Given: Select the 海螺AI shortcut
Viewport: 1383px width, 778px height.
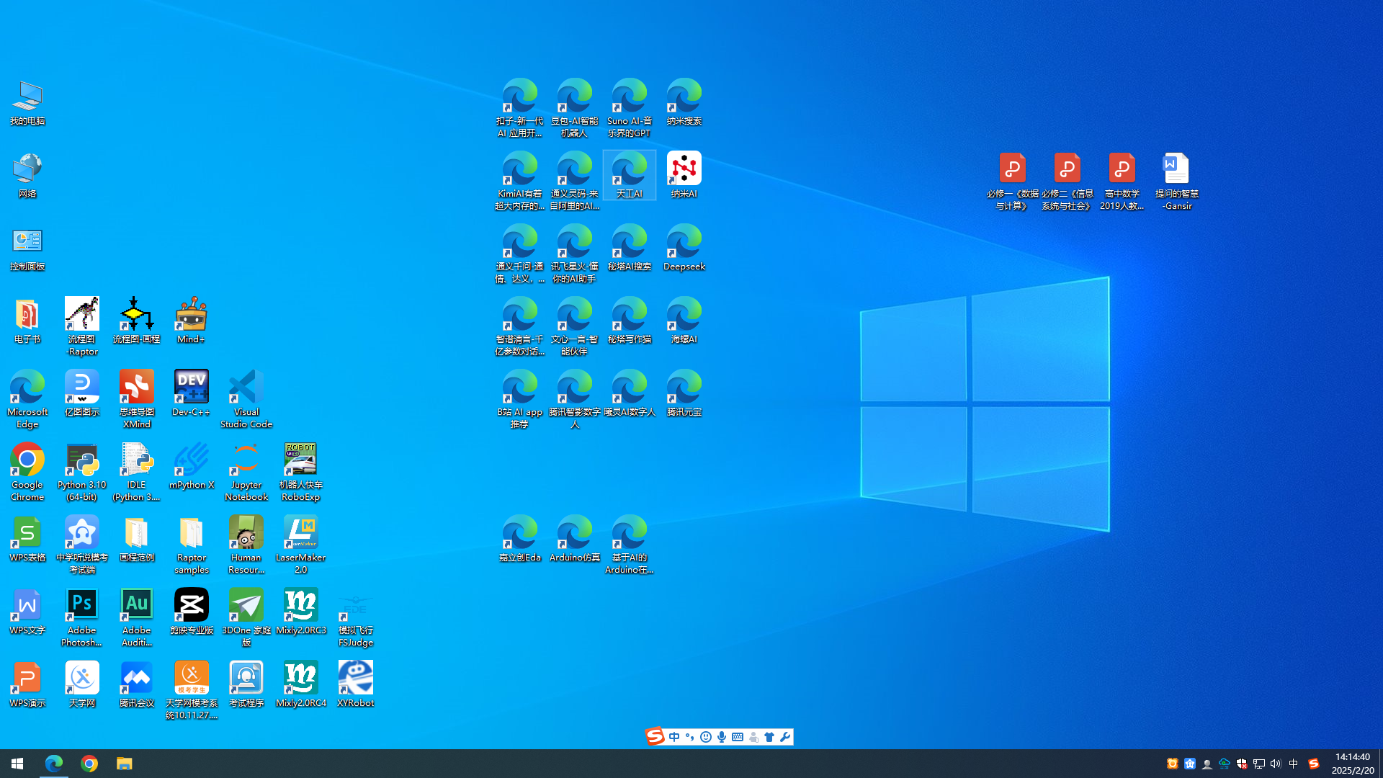Looking at the screenshot, I should click(684, 322).
